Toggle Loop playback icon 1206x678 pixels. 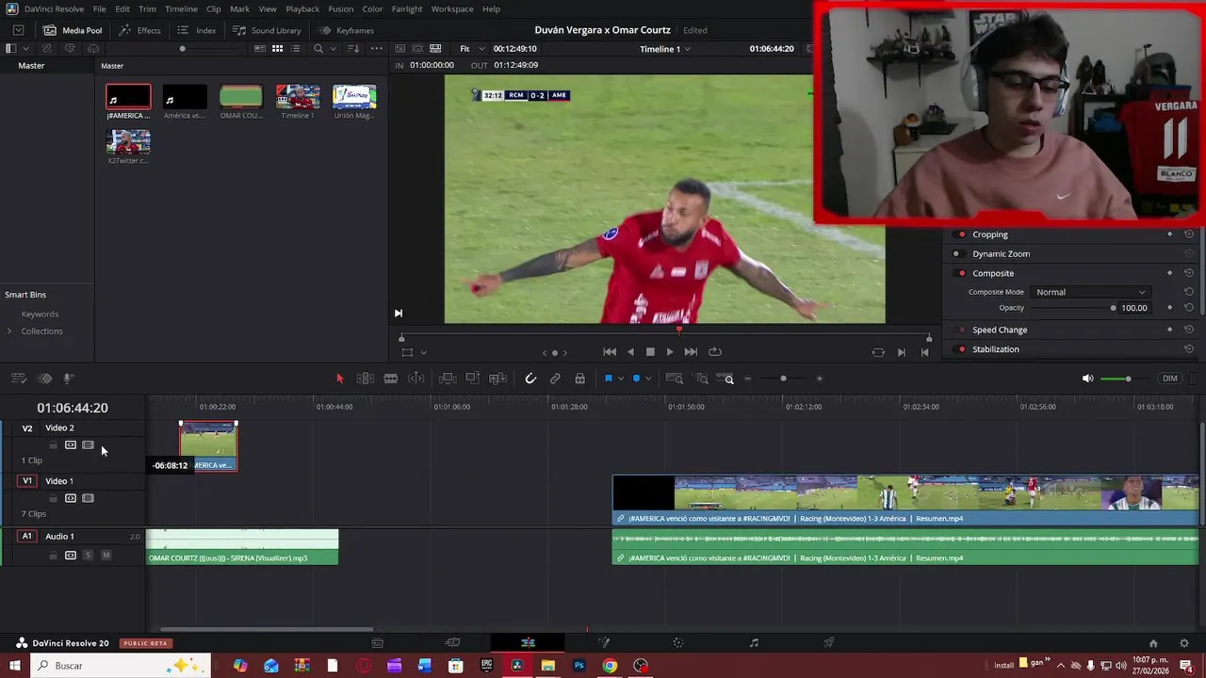715,352
